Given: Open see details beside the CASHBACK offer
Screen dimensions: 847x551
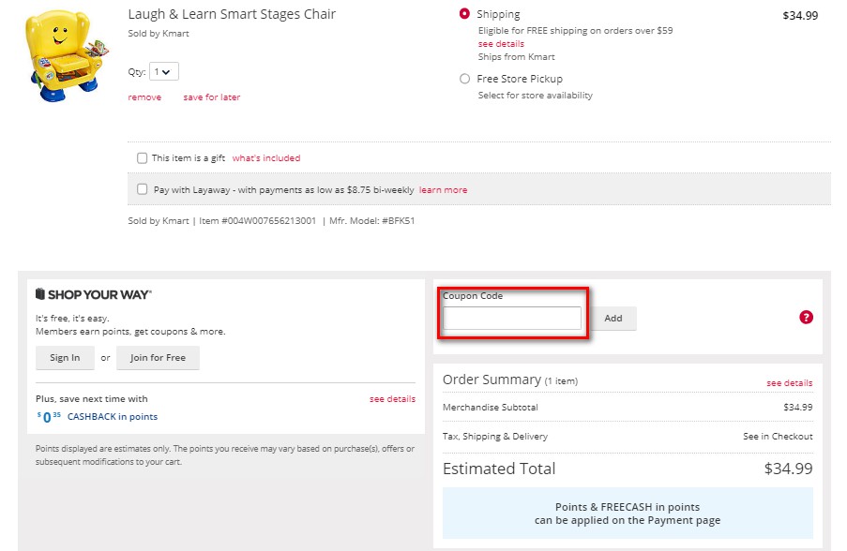Looking at the screenshot, I should coord(392,399).
